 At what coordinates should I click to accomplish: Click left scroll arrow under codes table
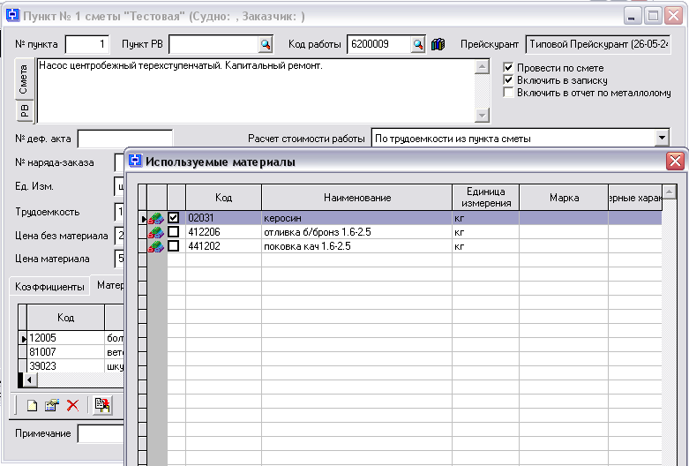coord(29,380)
